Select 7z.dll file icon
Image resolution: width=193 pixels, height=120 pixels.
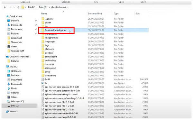[x=43, y=79]
